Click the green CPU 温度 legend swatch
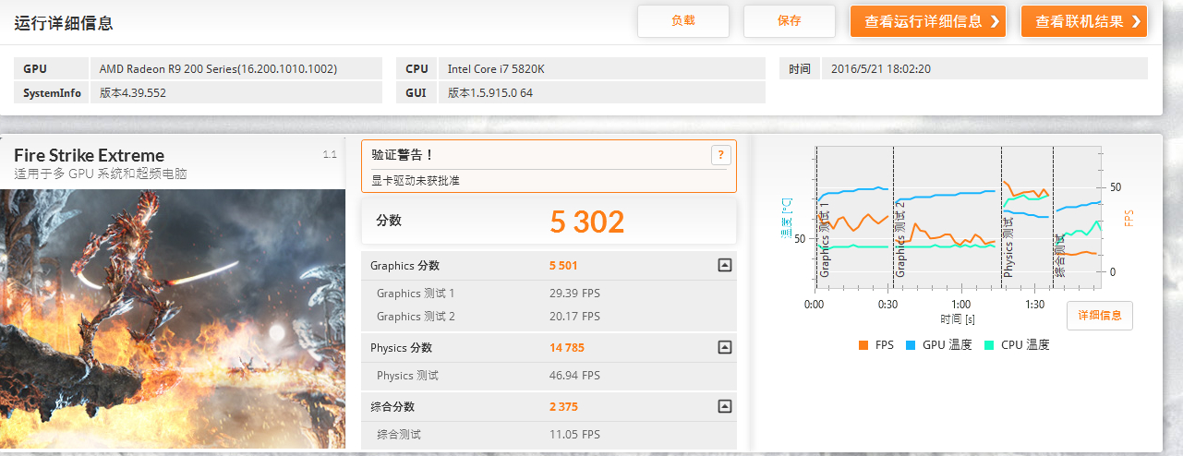The image size is (1183, 456). point(989,345)
